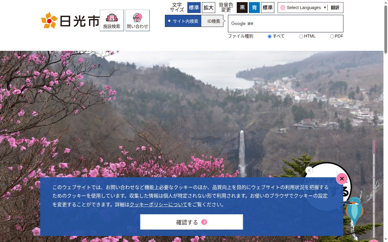388x242 pixels.
Task: Click arrow icon in 確認する button
Action: click(204, 222)
